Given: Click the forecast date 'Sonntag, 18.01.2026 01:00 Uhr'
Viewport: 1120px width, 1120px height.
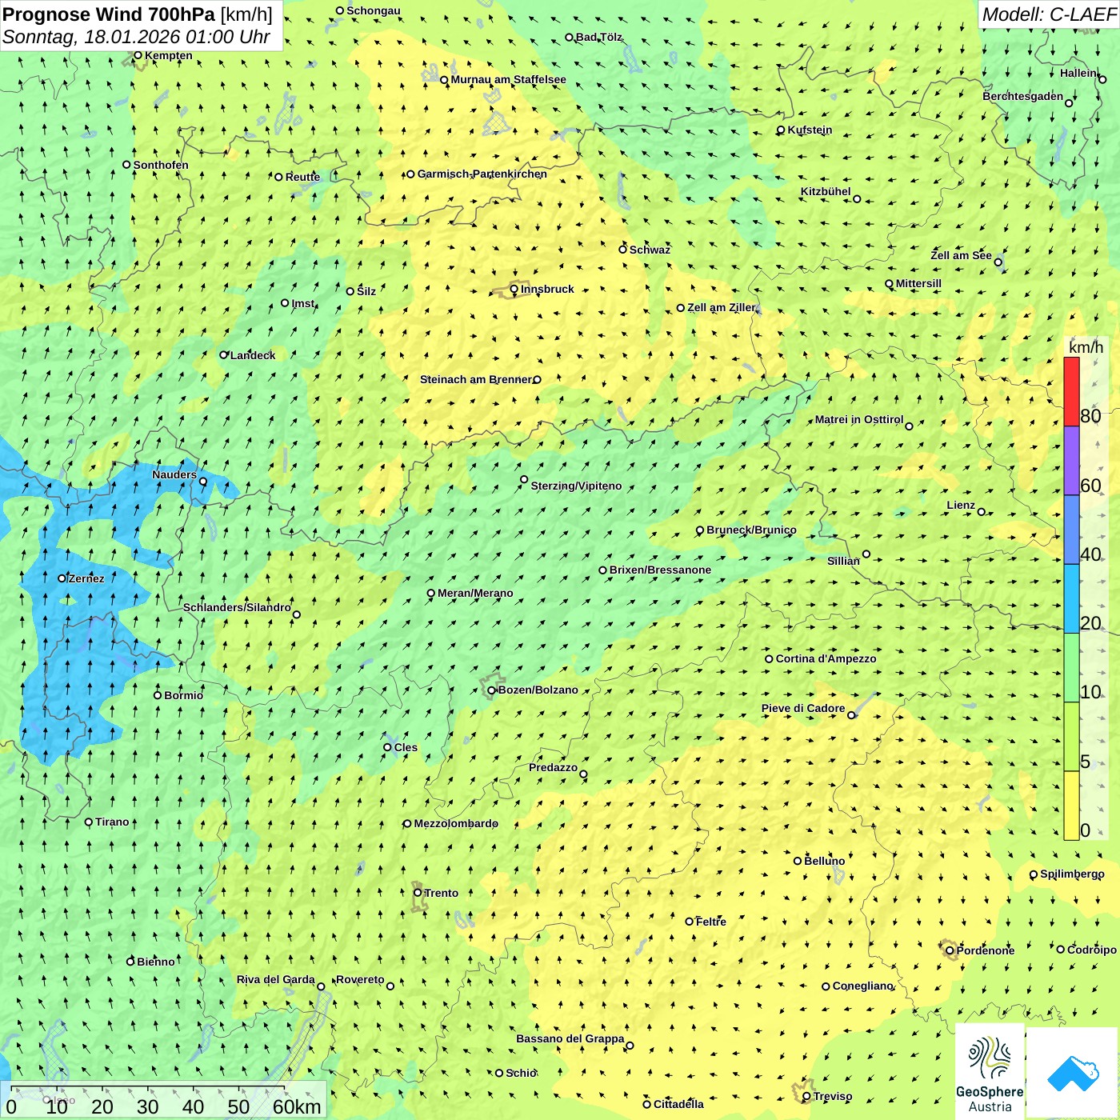Looking at the screenshot, I should point(136,37).
